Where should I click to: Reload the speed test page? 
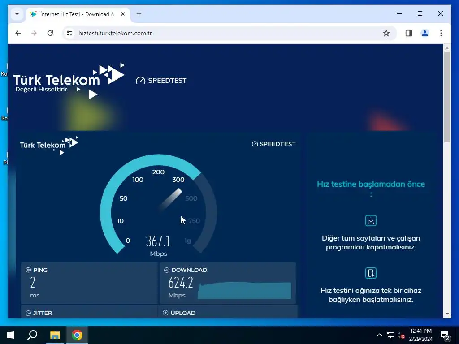coord(50,33)
